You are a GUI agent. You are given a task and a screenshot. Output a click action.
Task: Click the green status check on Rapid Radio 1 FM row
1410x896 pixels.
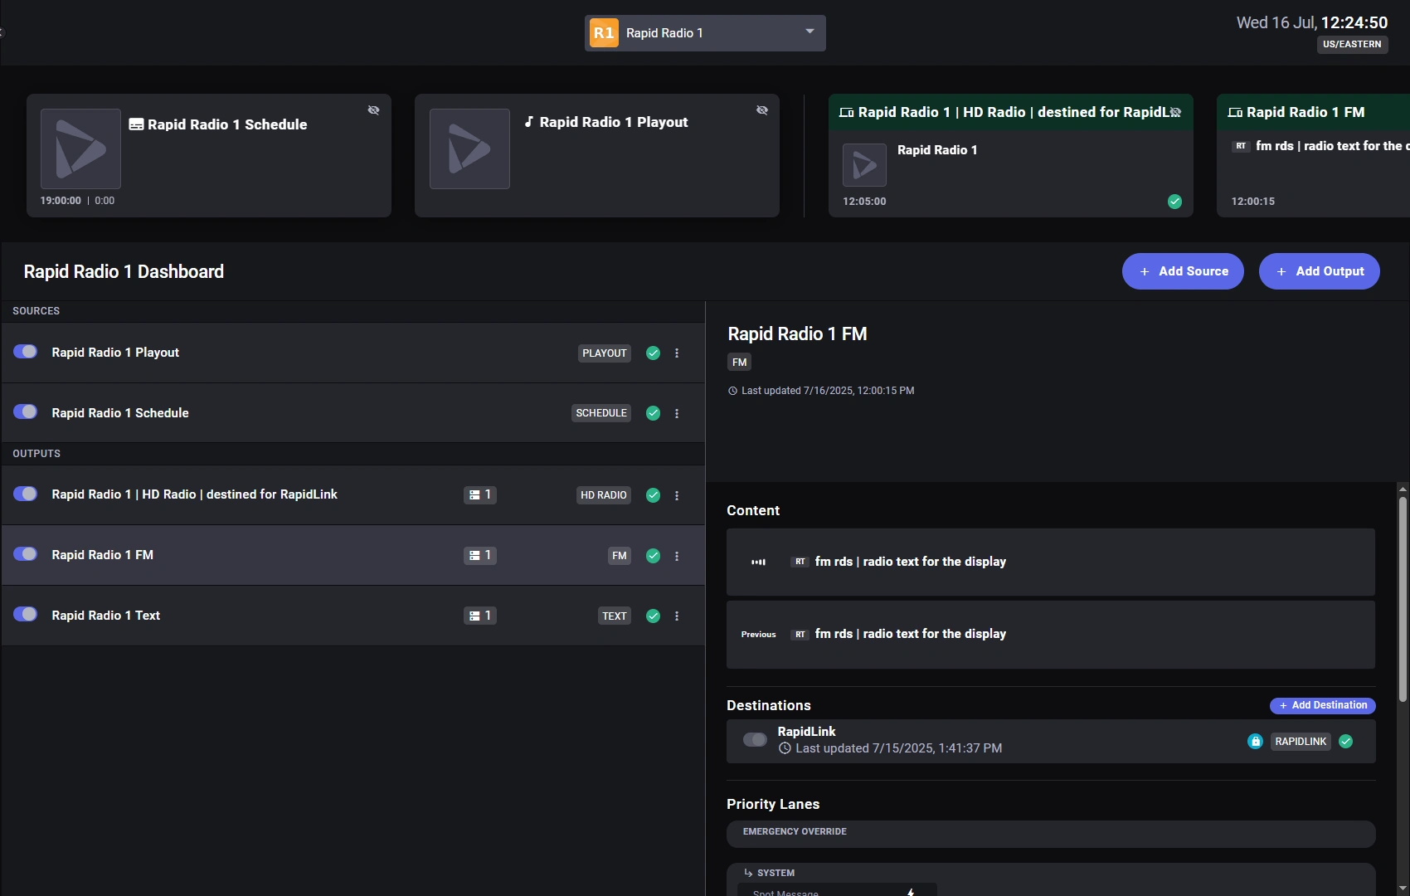pos(654,556)
